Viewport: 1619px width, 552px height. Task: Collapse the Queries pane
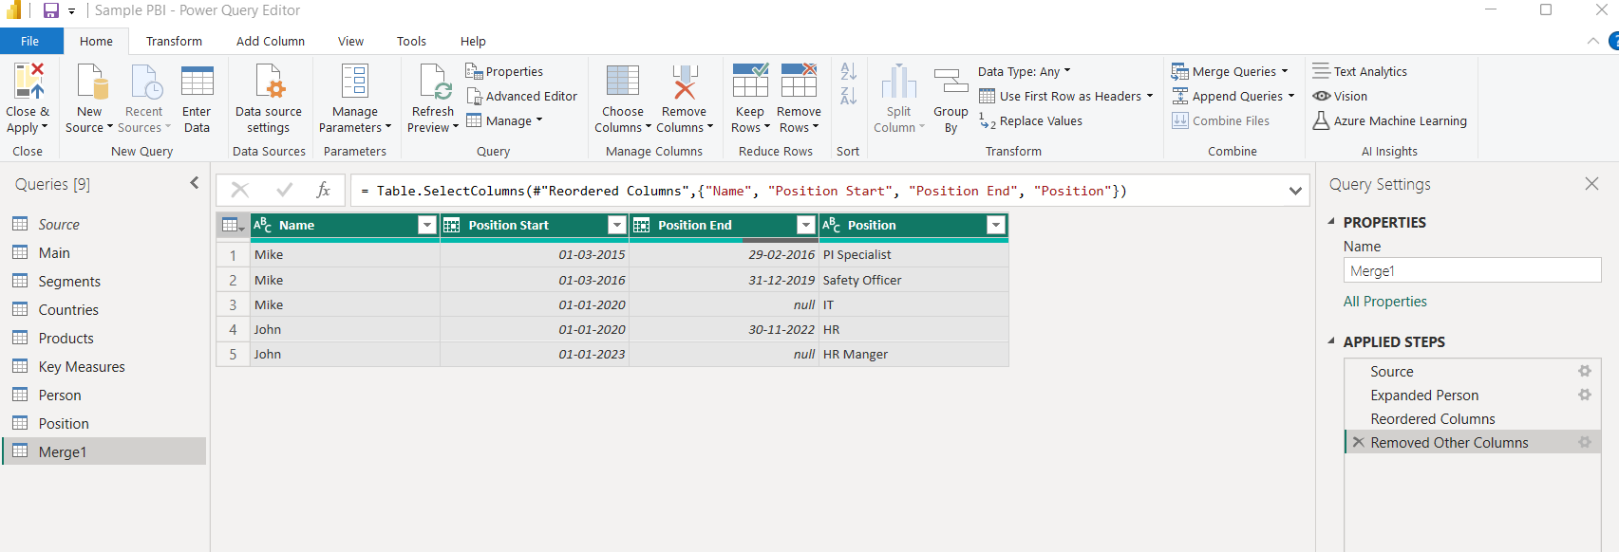tap(195, 183)
